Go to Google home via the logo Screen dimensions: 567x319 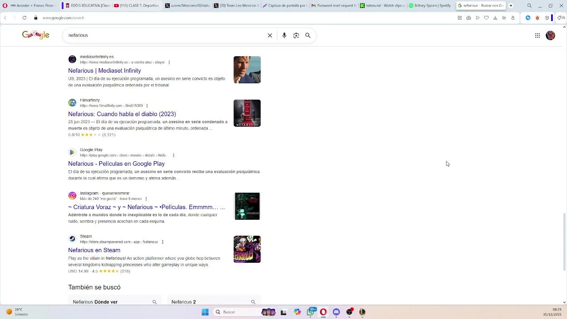35,35
